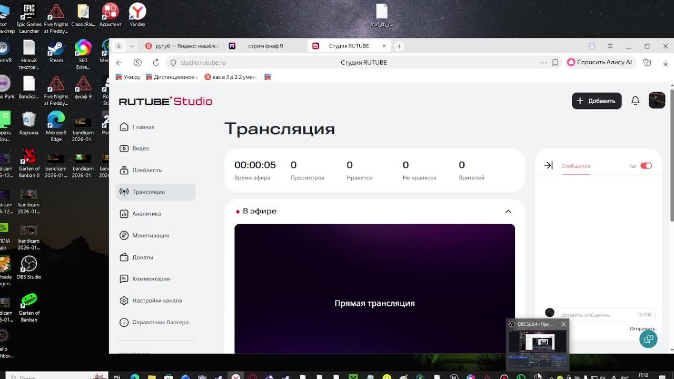Screen dimensions: 674x379
Task: Click the 00:00:05 Время эфира value
Action: pyautogui.click(x=255, y=165)
